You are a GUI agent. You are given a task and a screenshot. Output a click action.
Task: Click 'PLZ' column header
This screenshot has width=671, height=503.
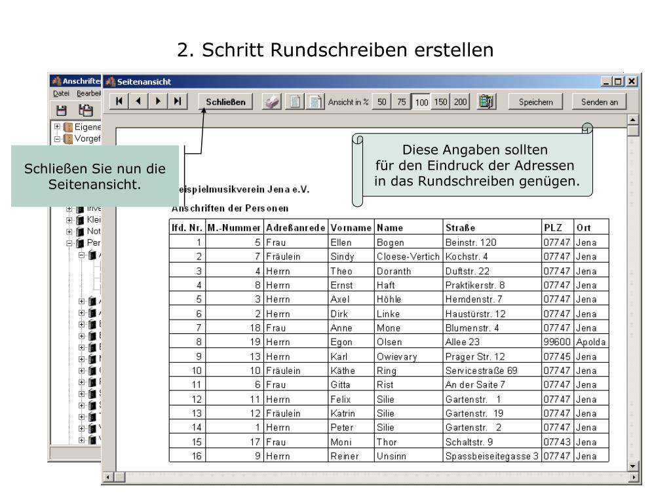pos(558,227)
